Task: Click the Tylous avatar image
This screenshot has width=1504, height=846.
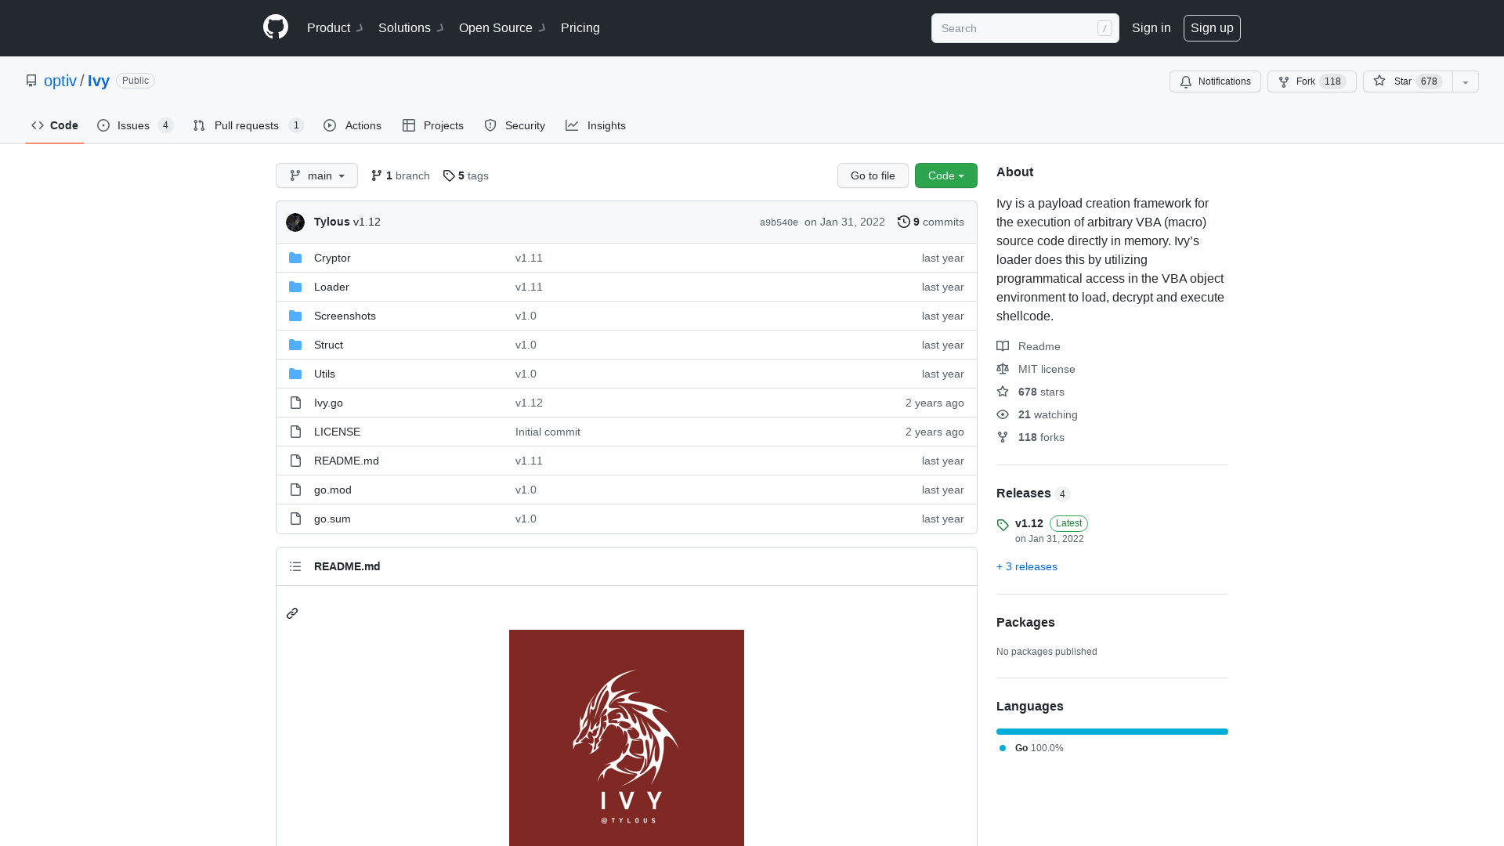Action: [295, 222]
